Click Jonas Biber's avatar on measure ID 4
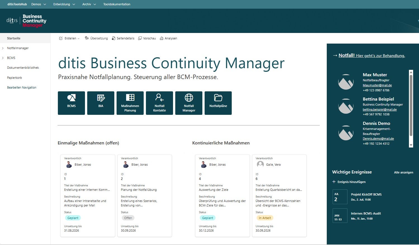This screenshot has height=245, width=419. [204, 165]
